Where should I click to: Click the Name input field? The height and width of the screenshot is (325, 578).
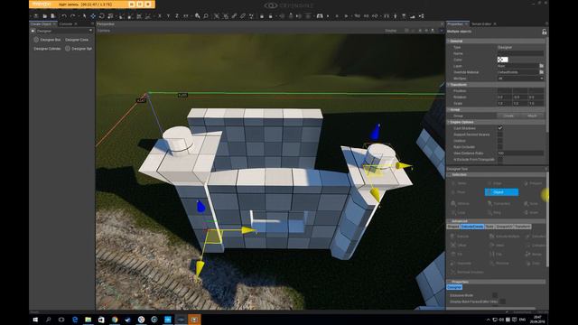pos(520,53)
